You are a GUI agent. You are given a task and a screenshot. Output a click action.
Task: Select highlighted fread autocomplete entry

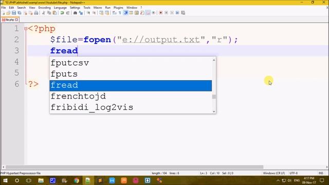click(131, 85)
